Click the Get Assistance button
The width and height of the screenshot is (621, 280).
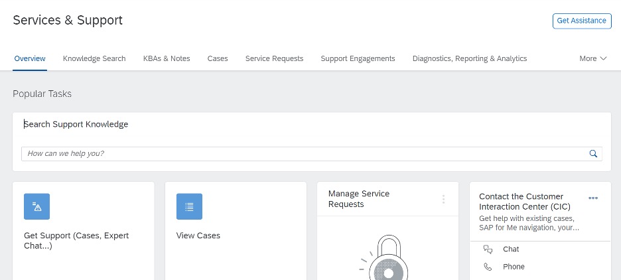coord(582,21)
